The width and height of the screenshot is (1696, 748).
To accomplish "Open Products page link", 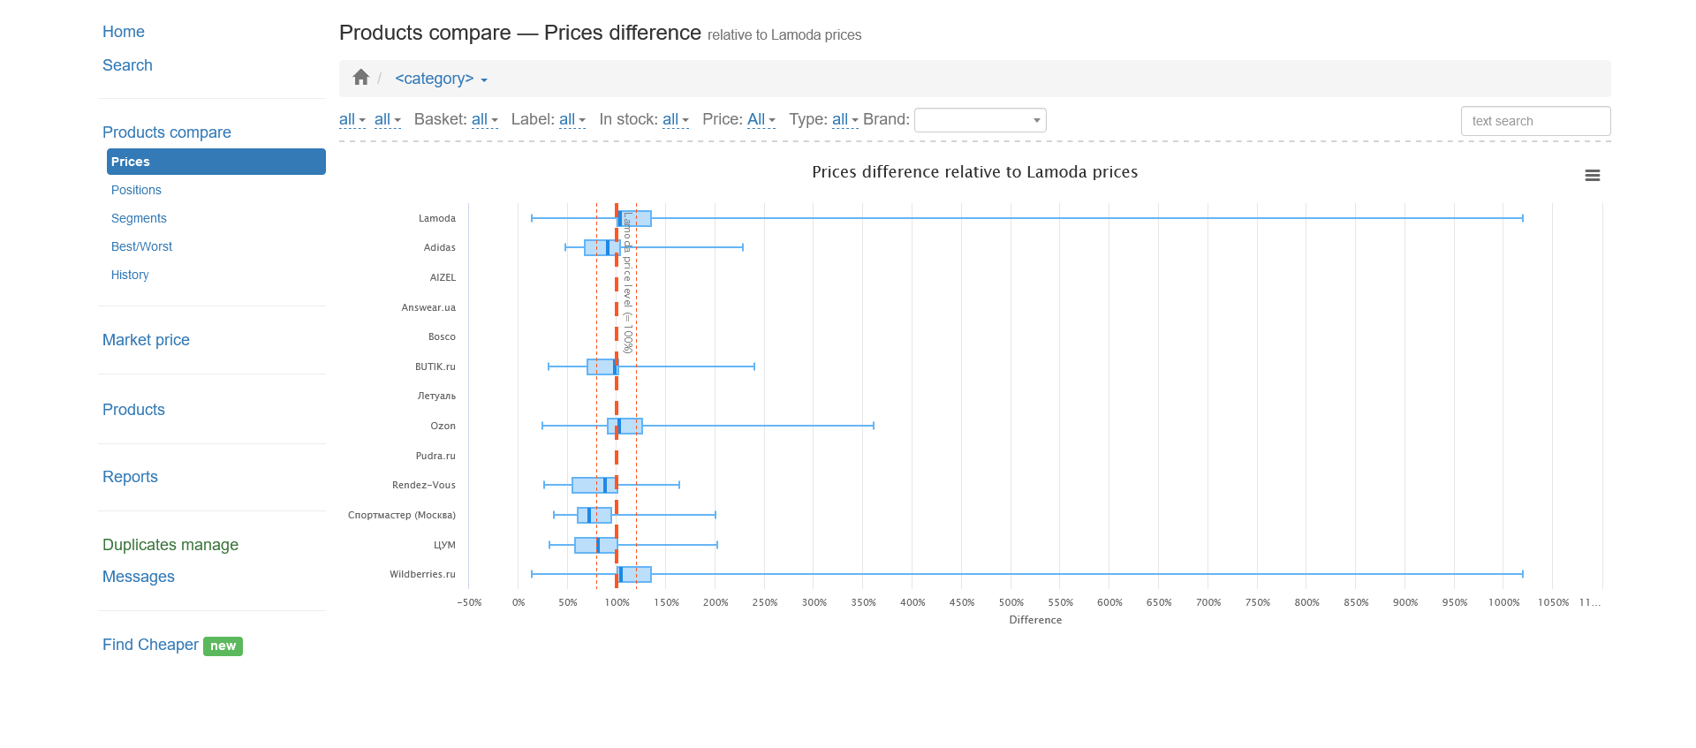I will coord(133,410).
